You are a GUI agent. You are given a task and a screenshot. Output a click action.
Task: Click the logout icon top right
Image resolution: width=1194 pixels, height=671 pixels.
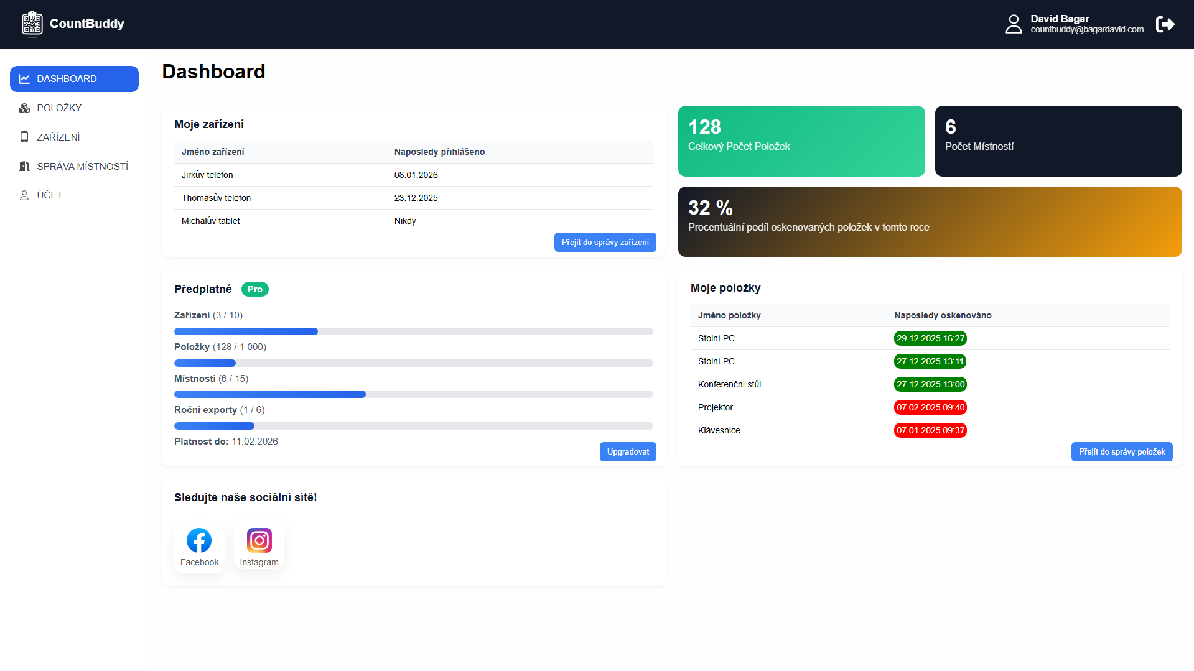point(1166,24)
